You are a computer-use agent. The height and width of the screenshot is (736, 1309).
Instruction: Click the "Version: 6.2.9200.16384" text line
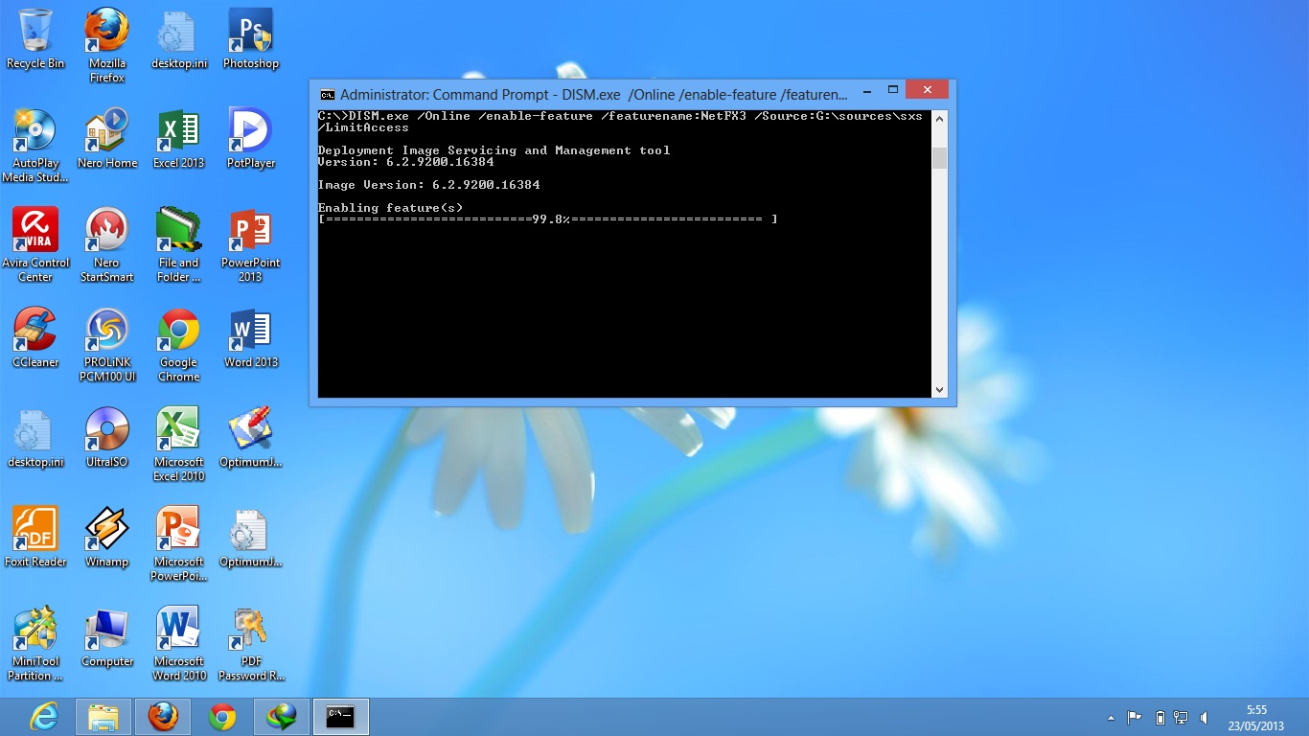click(x=405, y=162)
